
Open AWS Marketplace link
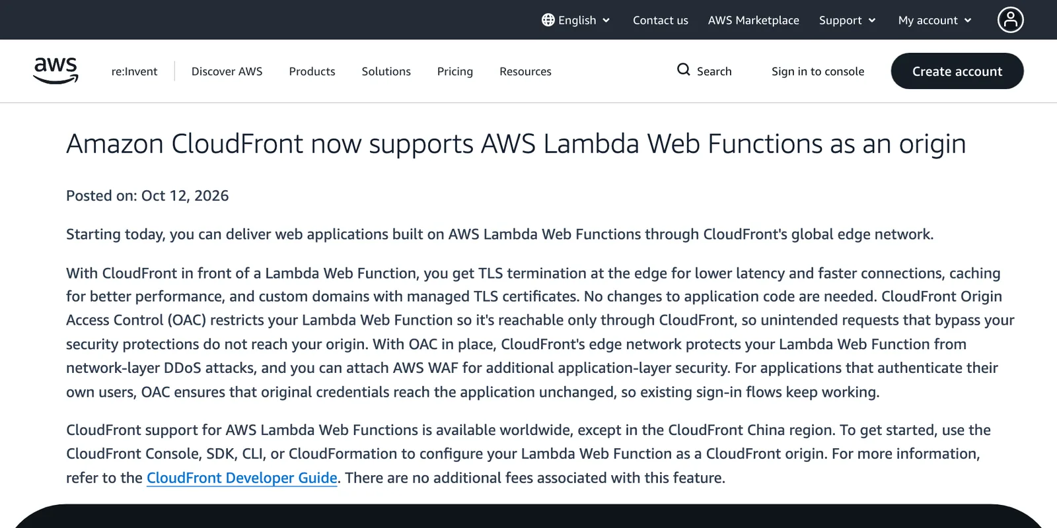click(754, 20)
